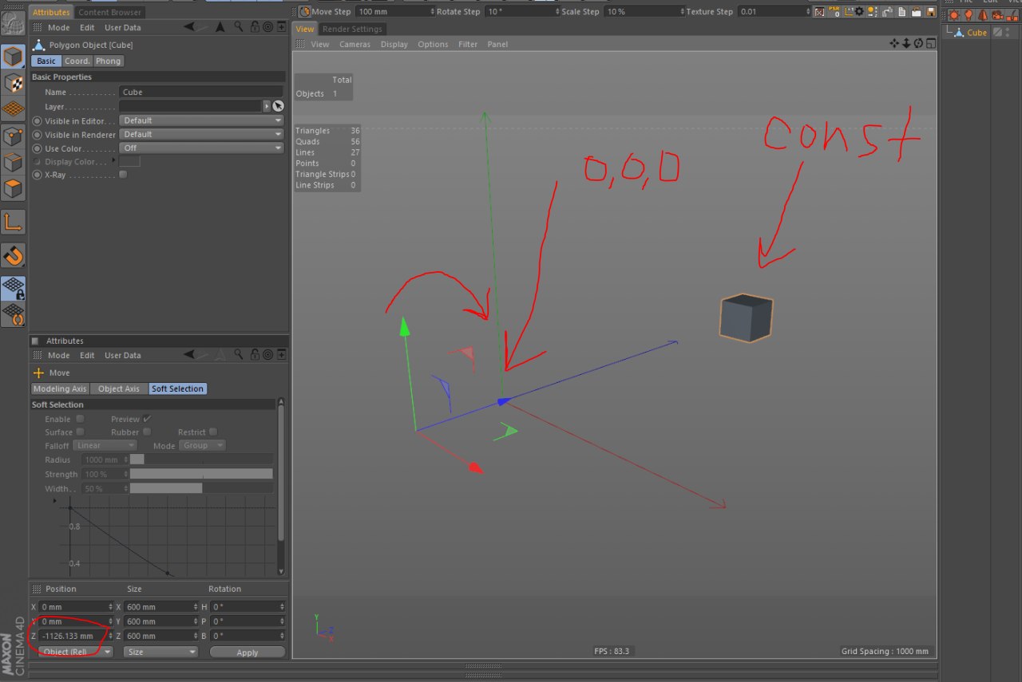The image size is (1022, 682).
Task: Click the viewport move camera icon
Action: tap(894, 43)
